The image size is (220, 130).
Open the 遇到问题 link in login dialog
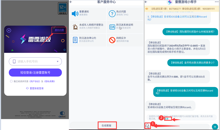[x=59, y=30]
